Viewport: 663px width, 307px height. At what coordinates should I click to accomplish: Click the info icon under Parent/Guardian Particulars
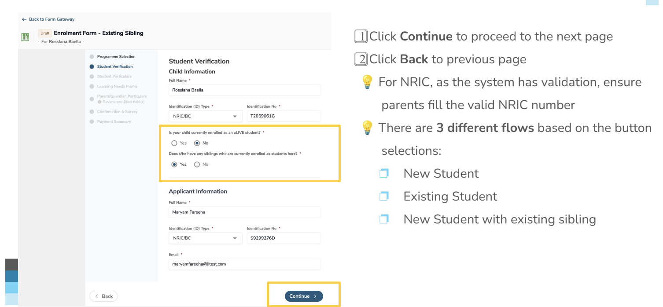pos(99,102)
